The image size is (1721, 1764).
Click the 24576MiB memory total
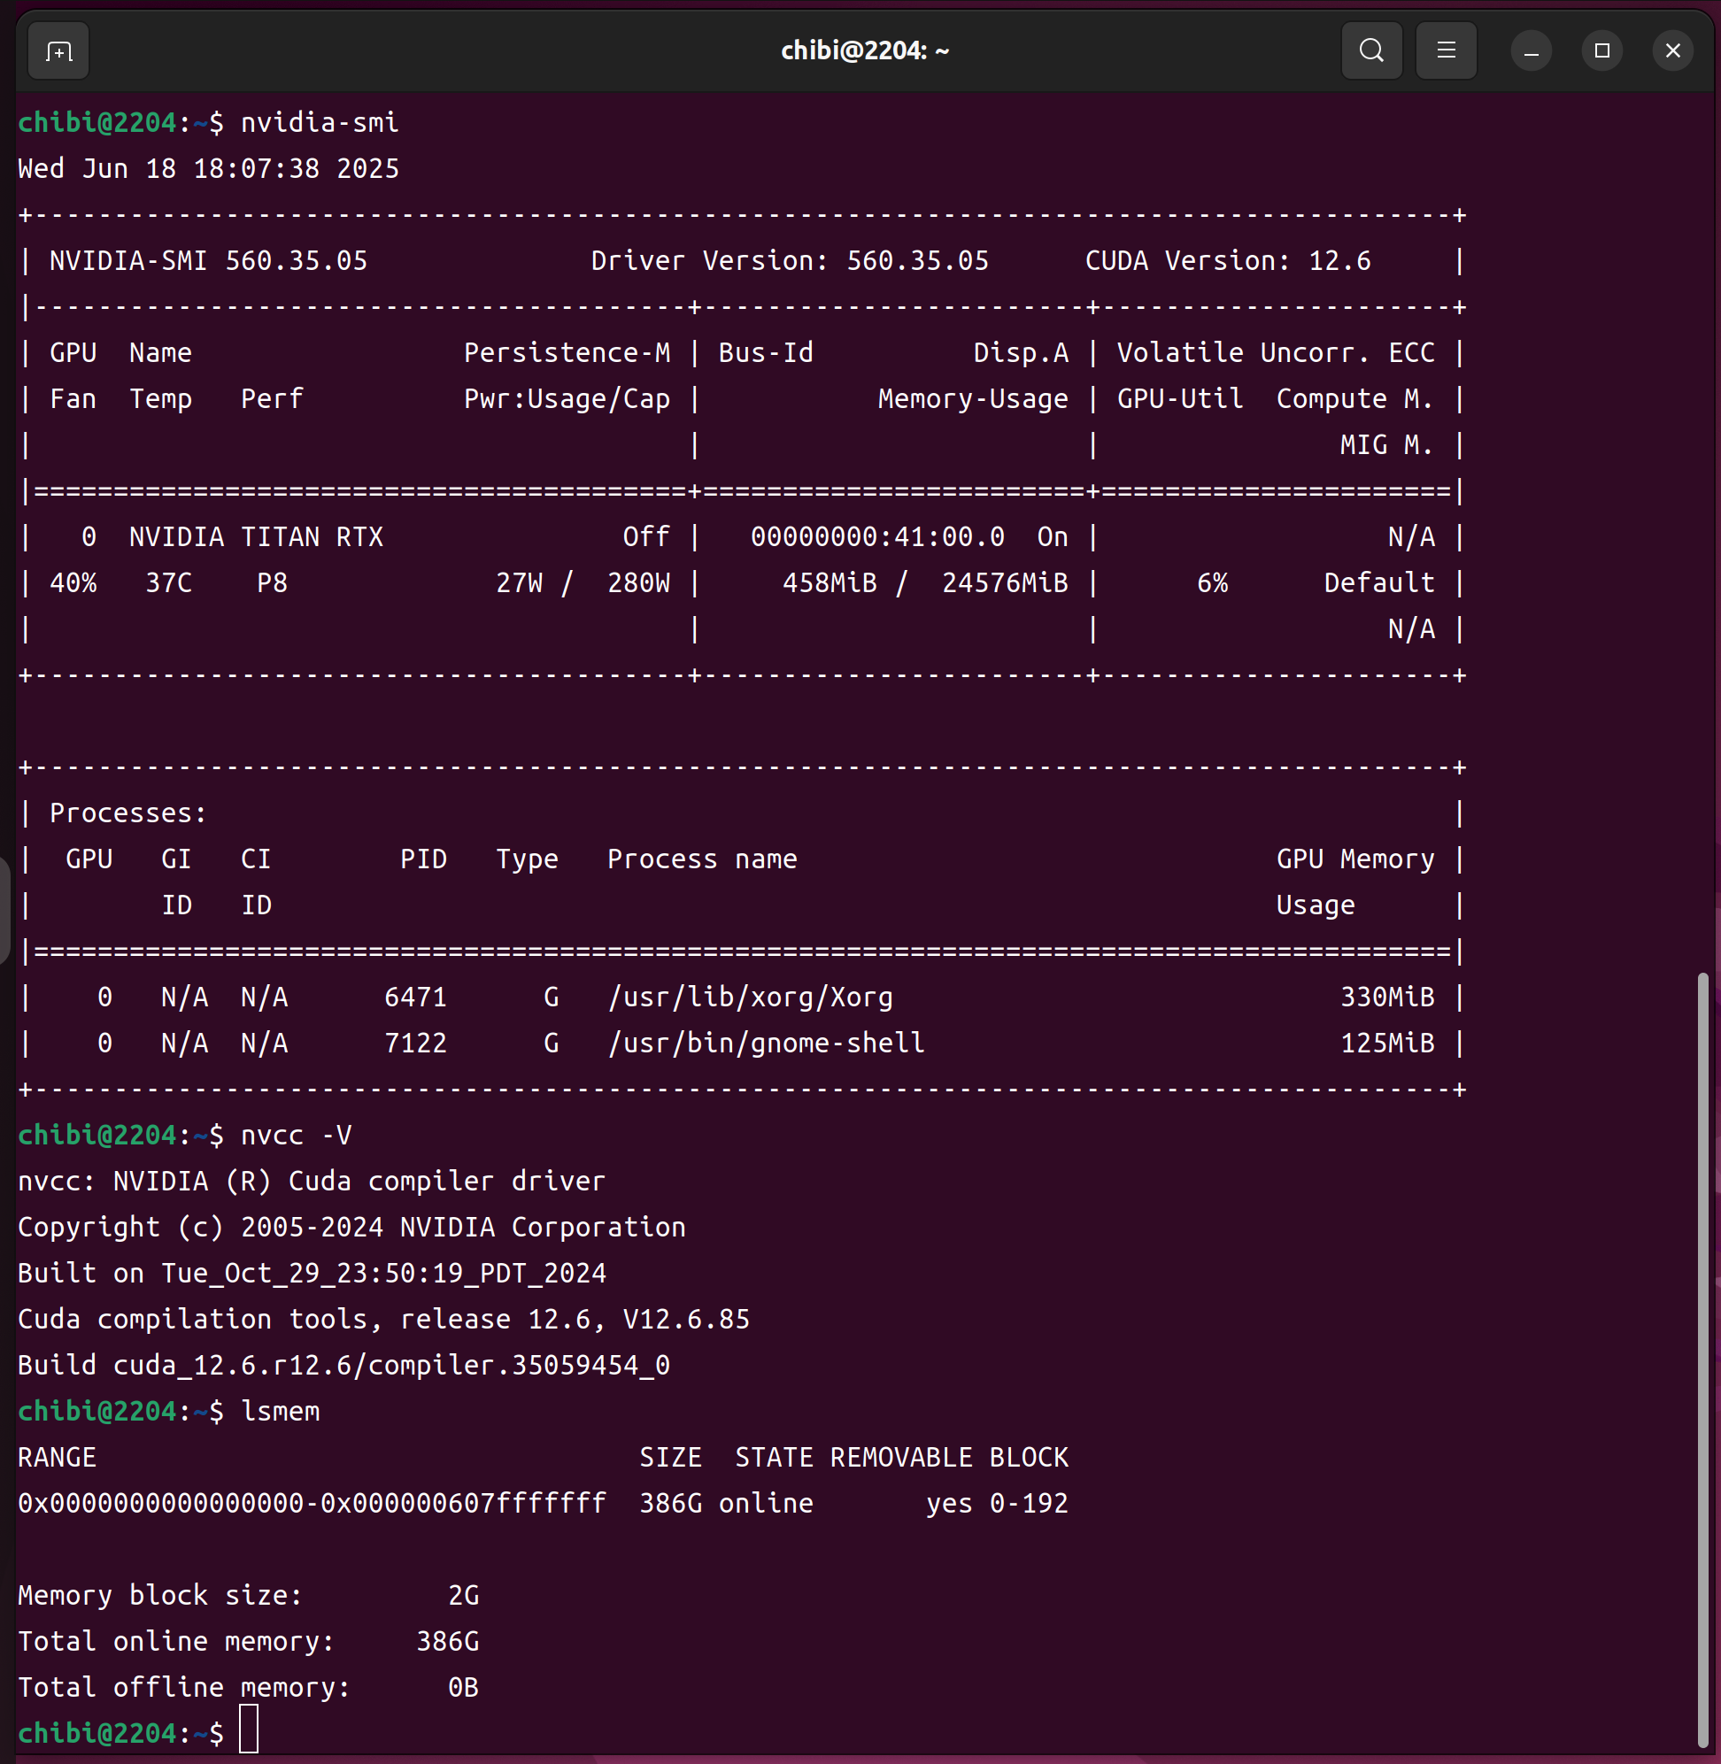click(1004, 583)
